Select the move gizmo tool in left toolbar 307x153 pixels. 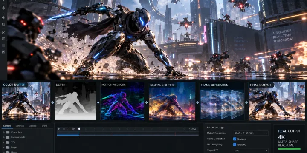3,8
